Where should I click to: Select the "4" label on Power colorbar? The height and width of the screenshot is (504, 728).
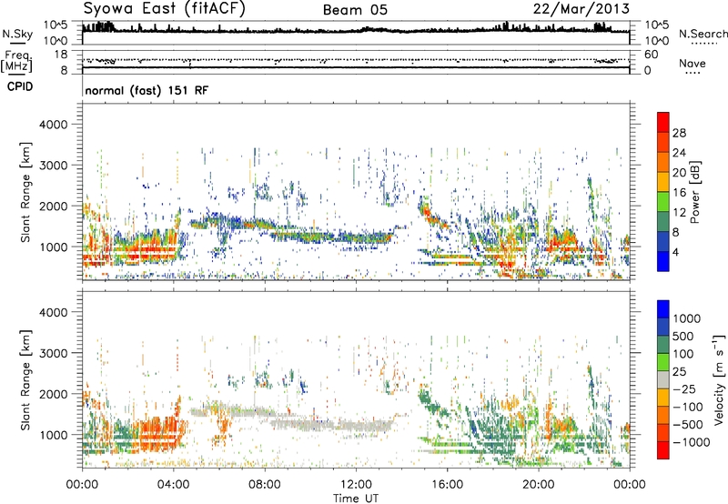coord(676,252)
